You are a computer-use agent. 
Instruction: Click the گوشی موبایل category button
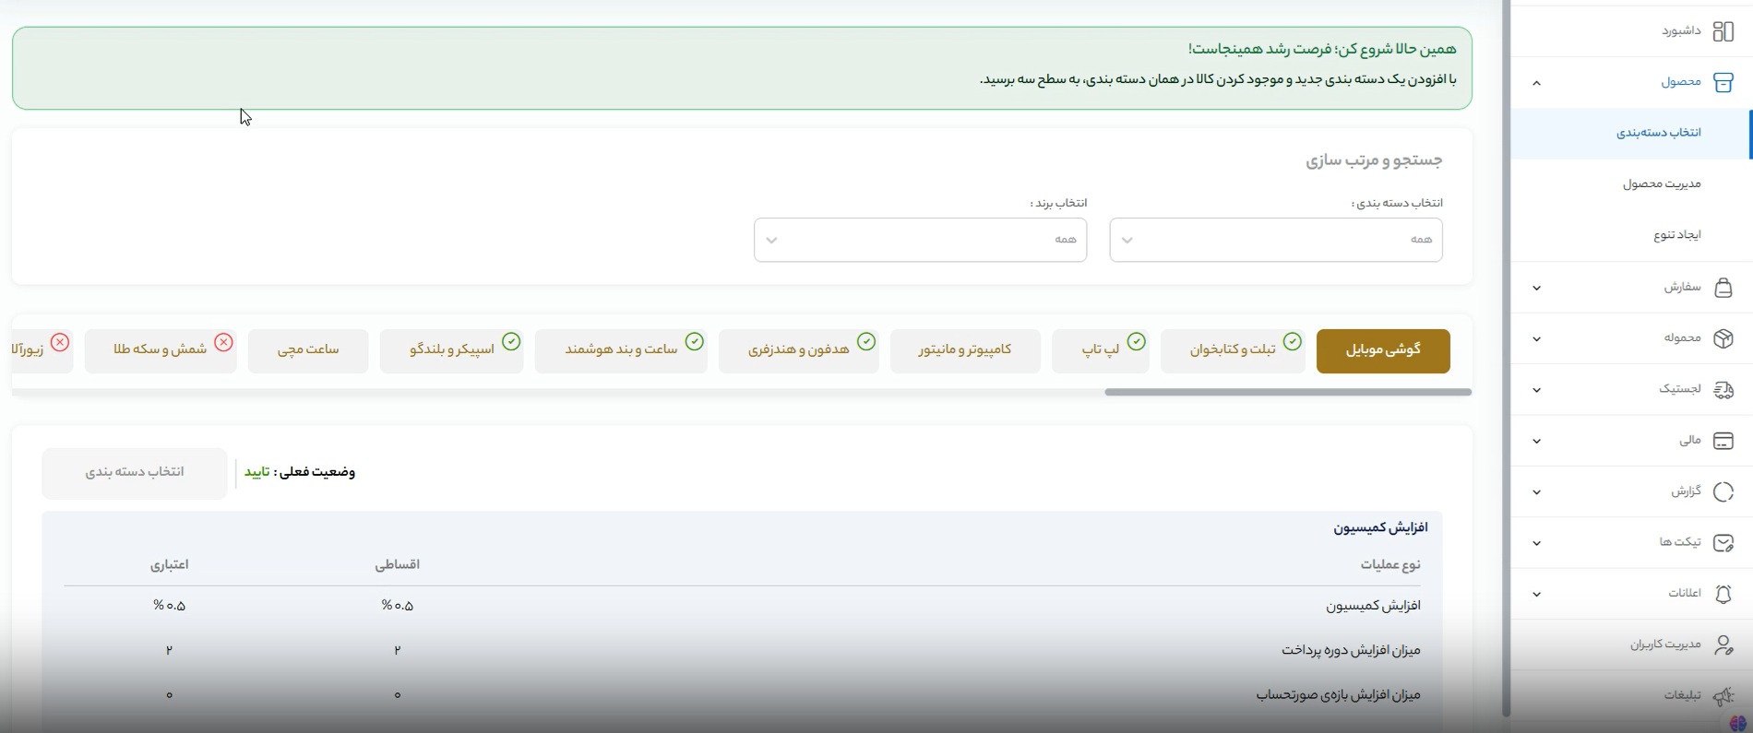[1382, 350]
